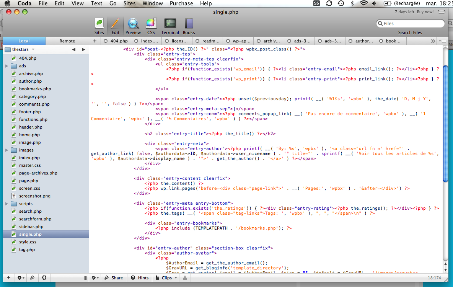Click the Edit pencil icon
This screenshot has width=453, height=287.
(115, 26)
